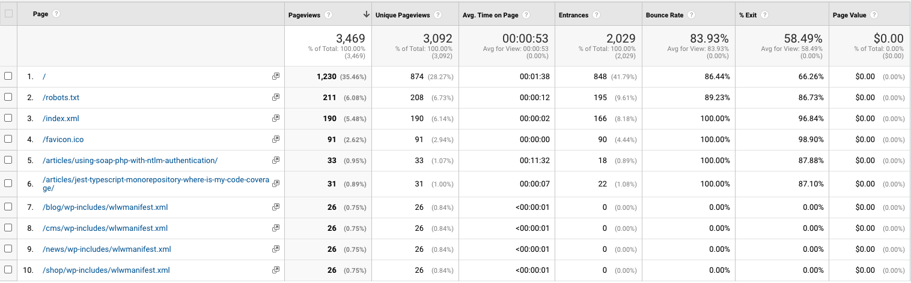Click the help icon beside Entrances
The height and width of the screenshot is (283, 911).
596,15
